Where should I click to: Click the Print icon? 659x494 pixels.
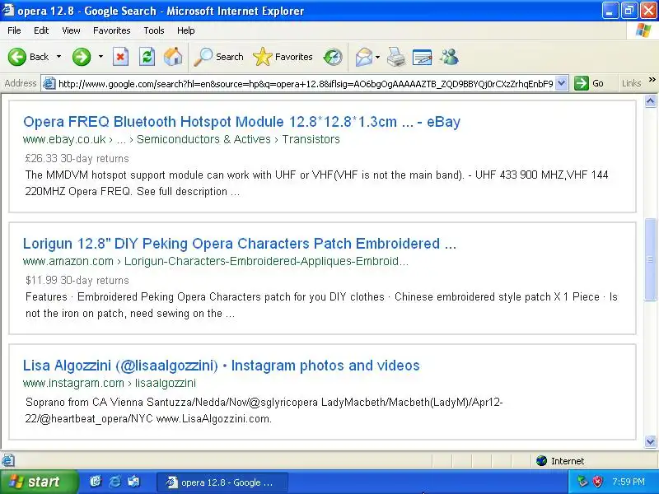coord(396,57)
